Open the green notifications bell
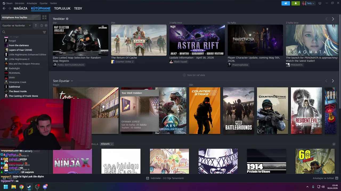Image resolution: width=341 pixels, height=191 pixels. pyautogui.click(x=296, y=3)
